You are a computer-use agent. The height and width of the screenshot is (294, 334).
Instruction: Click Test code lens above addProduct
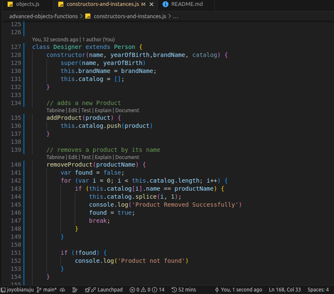(x=86, y=111)
